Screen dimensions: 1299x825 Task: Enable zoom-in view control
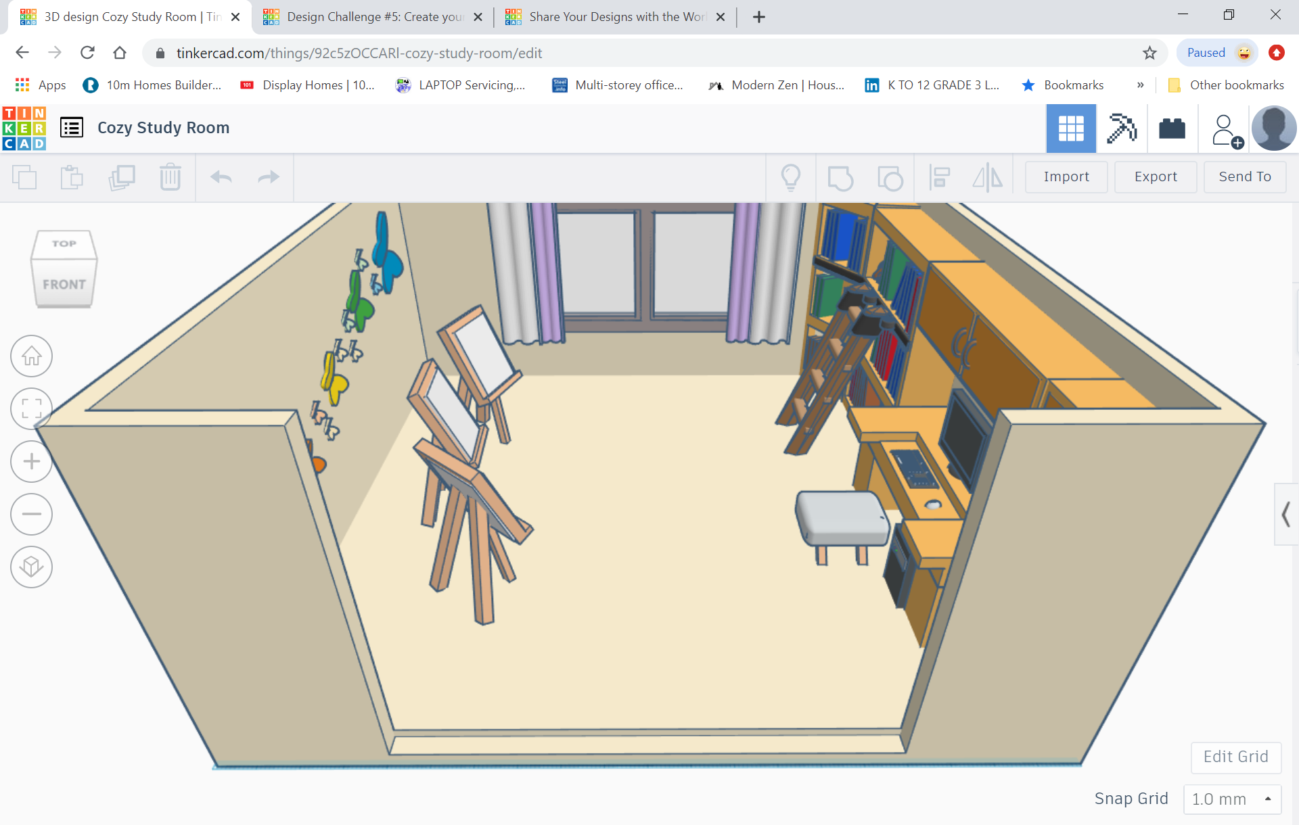pyautogui.click(x=31, y=462)
